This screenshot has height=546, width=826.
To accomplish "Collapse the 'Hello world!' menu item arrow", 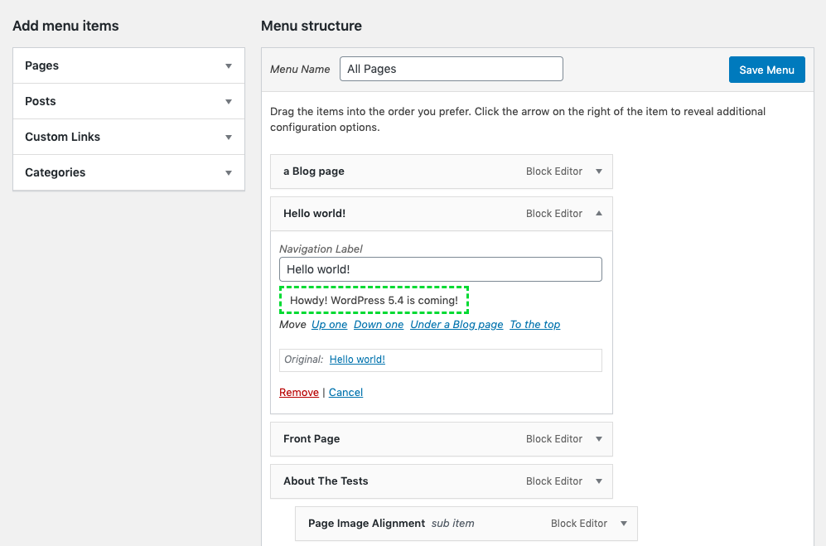I will click(599, 214).
